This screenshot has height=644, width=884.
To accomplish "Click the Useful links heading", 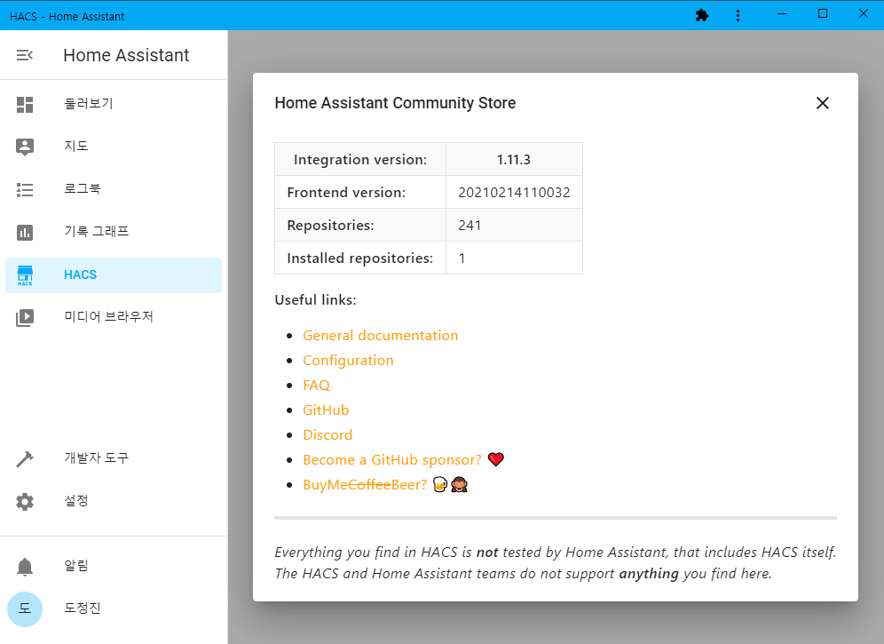I will [315, 299].
